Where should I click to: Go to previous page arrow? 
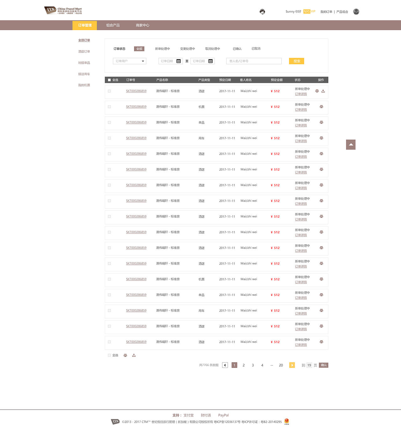tap(225, 365)
